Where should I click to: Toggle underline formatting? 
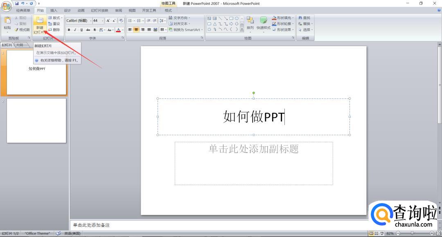tap(81, 30)
